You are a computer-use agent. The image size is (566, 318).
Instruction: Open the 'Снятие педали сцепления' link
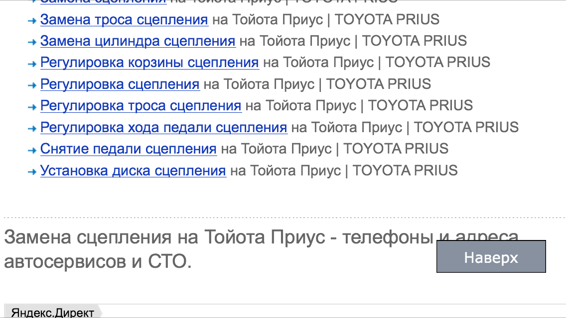(128, 149)
